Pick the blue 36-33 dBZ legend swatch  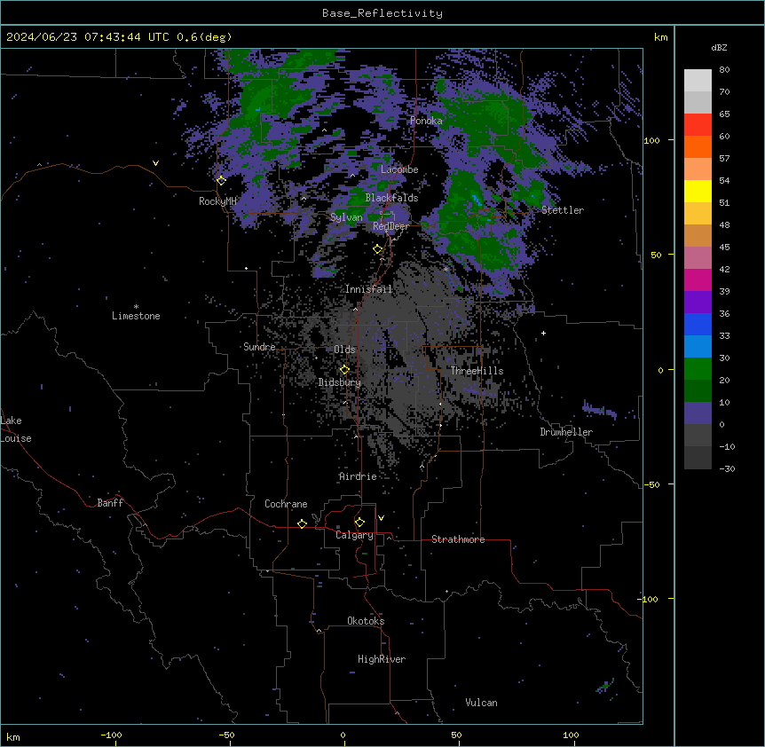(x=698, y=324)
